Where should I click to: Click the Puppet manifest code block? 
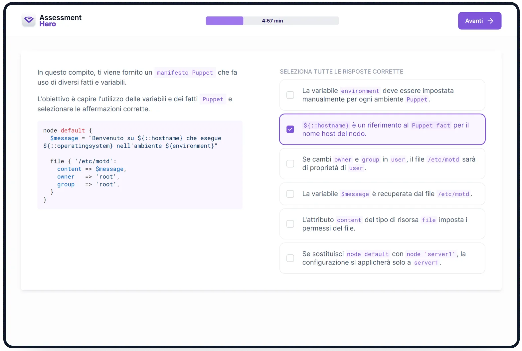tap(140, 165)
